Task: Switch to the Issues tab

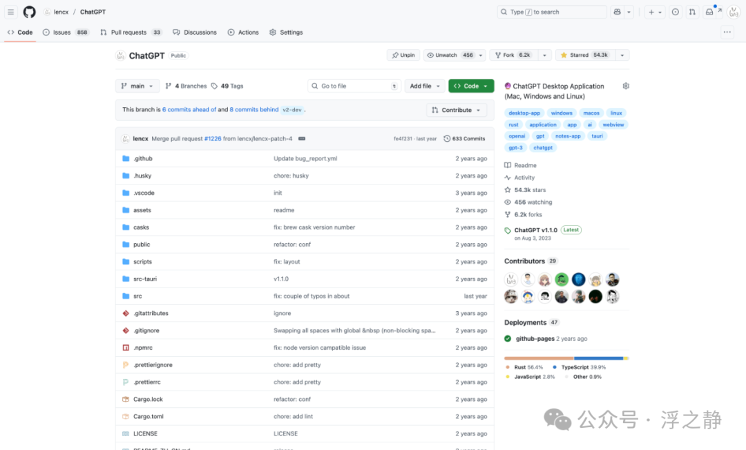Action: click(x=66, y=32)
